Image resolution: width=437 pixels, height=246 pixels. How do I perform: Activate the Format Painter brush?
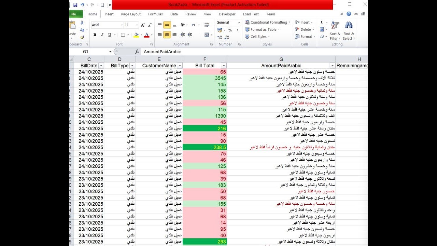pyautogui.click(x=82, y=37)
